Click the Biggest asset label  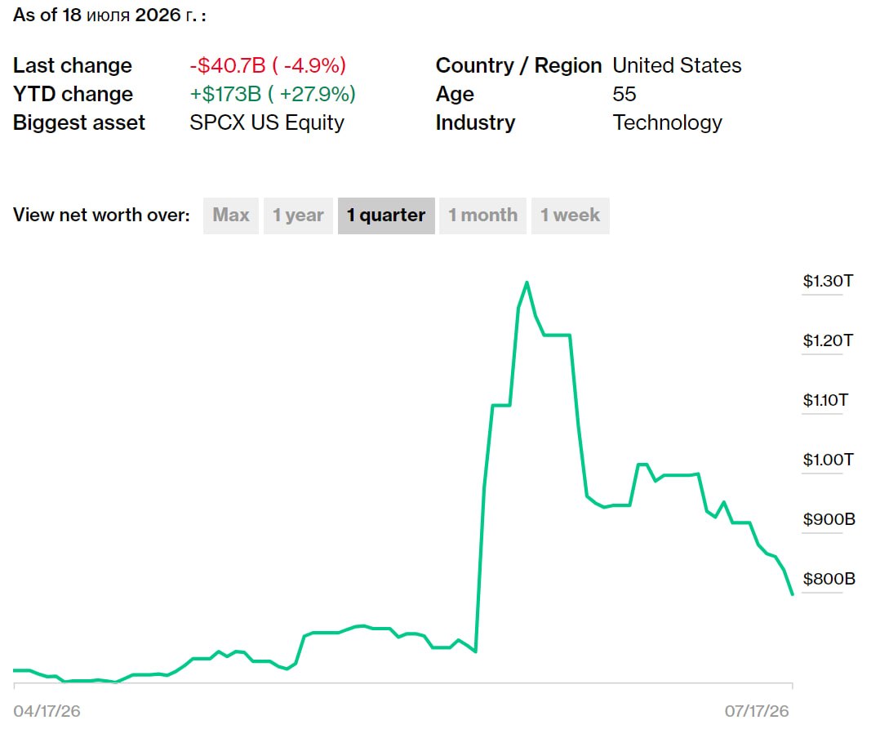(79, 122)
